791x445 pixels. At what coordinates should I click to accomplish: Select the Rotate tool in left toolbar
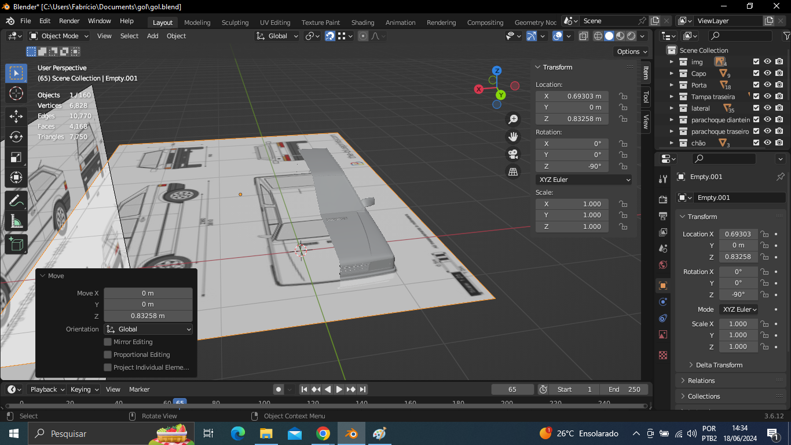[16, 137]
